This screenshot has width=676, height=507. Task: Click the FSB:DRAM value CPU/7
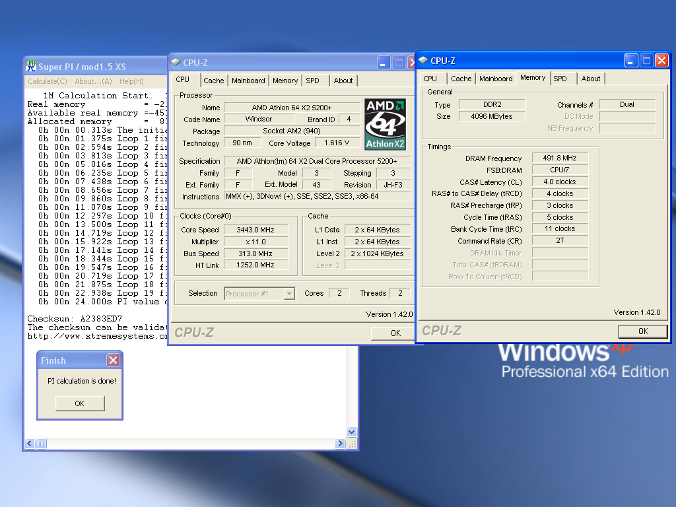560,170
